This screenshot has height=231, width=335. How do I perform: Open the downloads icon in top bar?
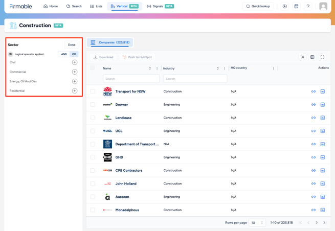284,7
